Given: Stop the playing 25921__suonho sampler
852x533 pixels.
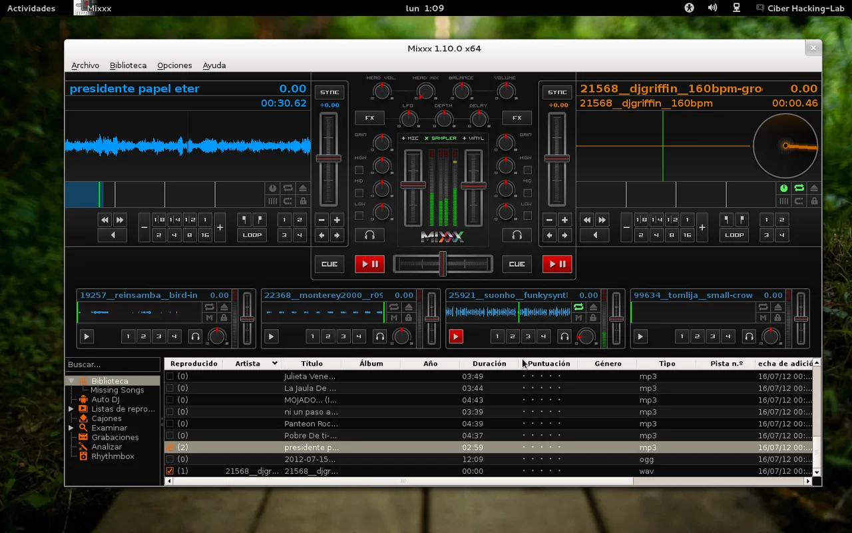Looking at the screenshot, I should point(455,336).
